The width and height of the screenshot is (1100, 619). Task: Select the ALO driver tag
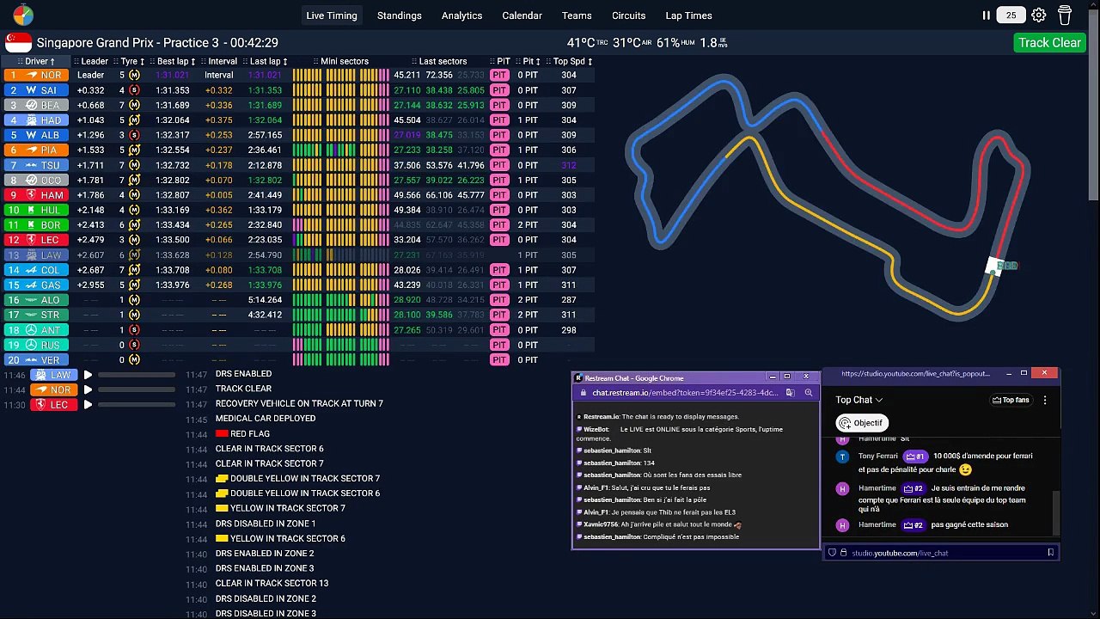(x=34, y=300)
